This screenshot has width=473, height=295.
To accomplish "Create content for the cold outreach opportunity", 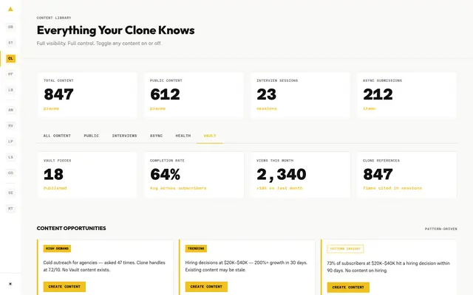I will (64, 287).
